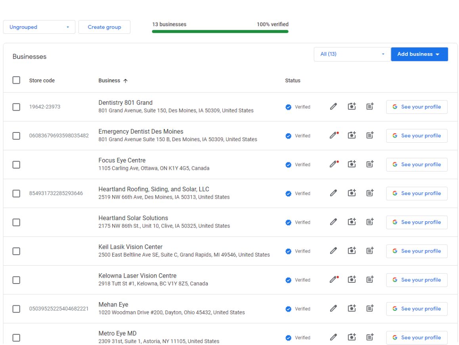This screenshot has height=345, width=459.
Task: See profile for Emergency Dentist Des Moines
Action: tap(417, 136)
